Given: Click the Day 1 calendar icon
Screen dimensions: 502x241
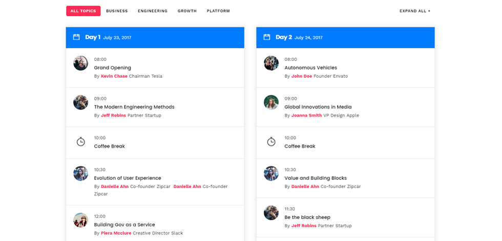Looking at the screenshot, I should [76, 37].
